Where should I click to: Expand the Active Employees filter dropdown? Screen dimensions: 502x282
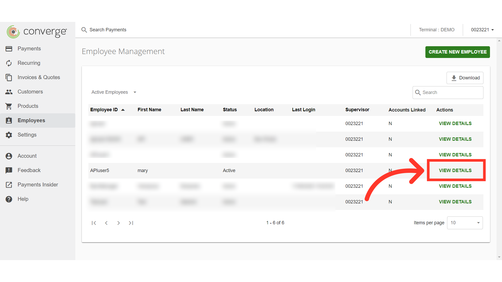tap(114, 92)
